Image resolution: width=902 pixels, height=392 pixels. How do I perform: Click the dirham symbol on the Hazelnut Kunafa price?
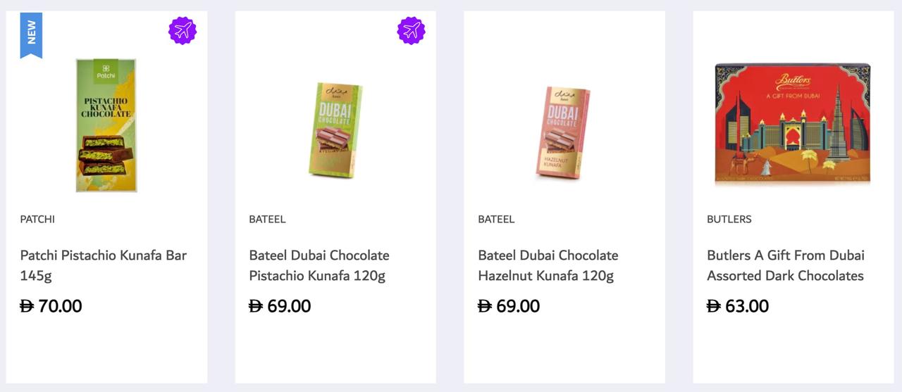click(x=485, y=306)
